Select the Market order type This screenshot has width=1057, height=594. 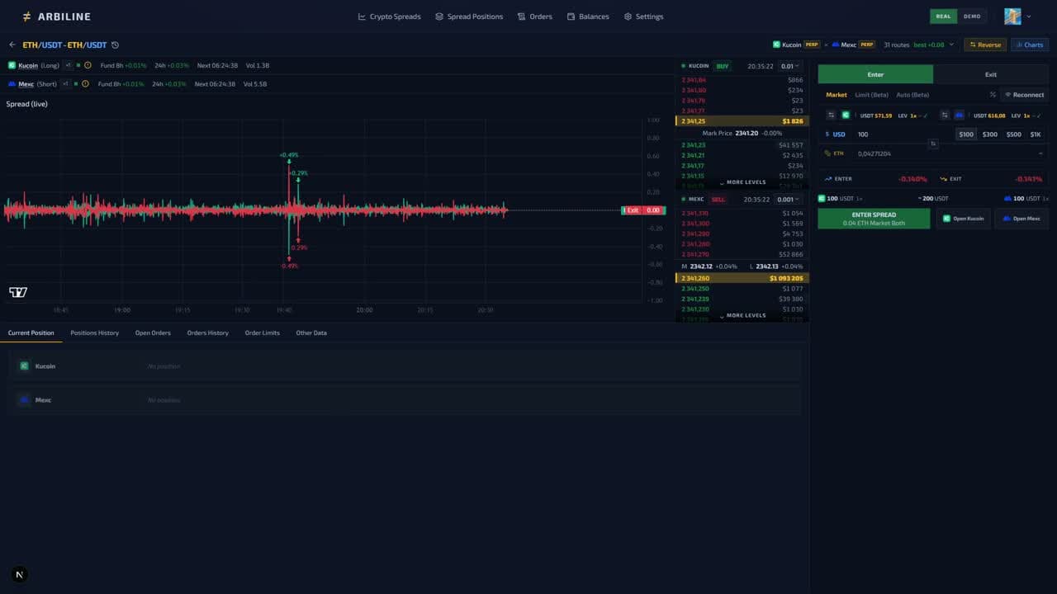pos(837,95)
